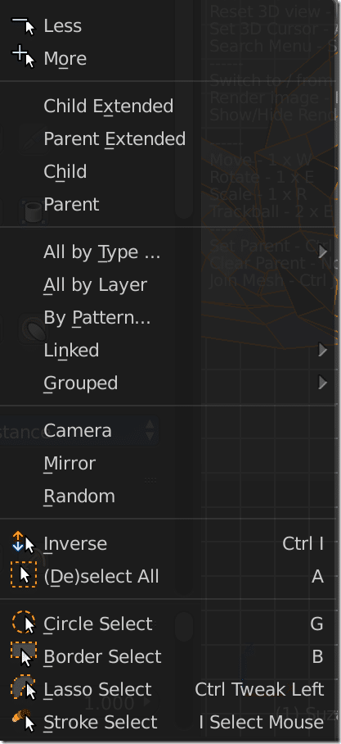Choose the Random selection option
Viewport: 341px width, 744px height.
click(79, 497)
